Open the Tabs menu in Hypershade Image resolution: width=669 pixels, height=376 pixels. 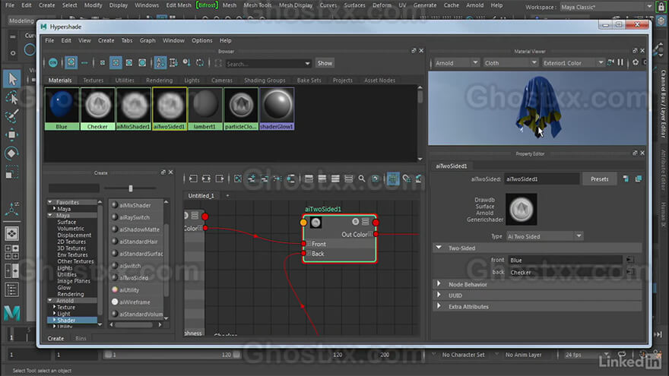(x=127, y=40)
